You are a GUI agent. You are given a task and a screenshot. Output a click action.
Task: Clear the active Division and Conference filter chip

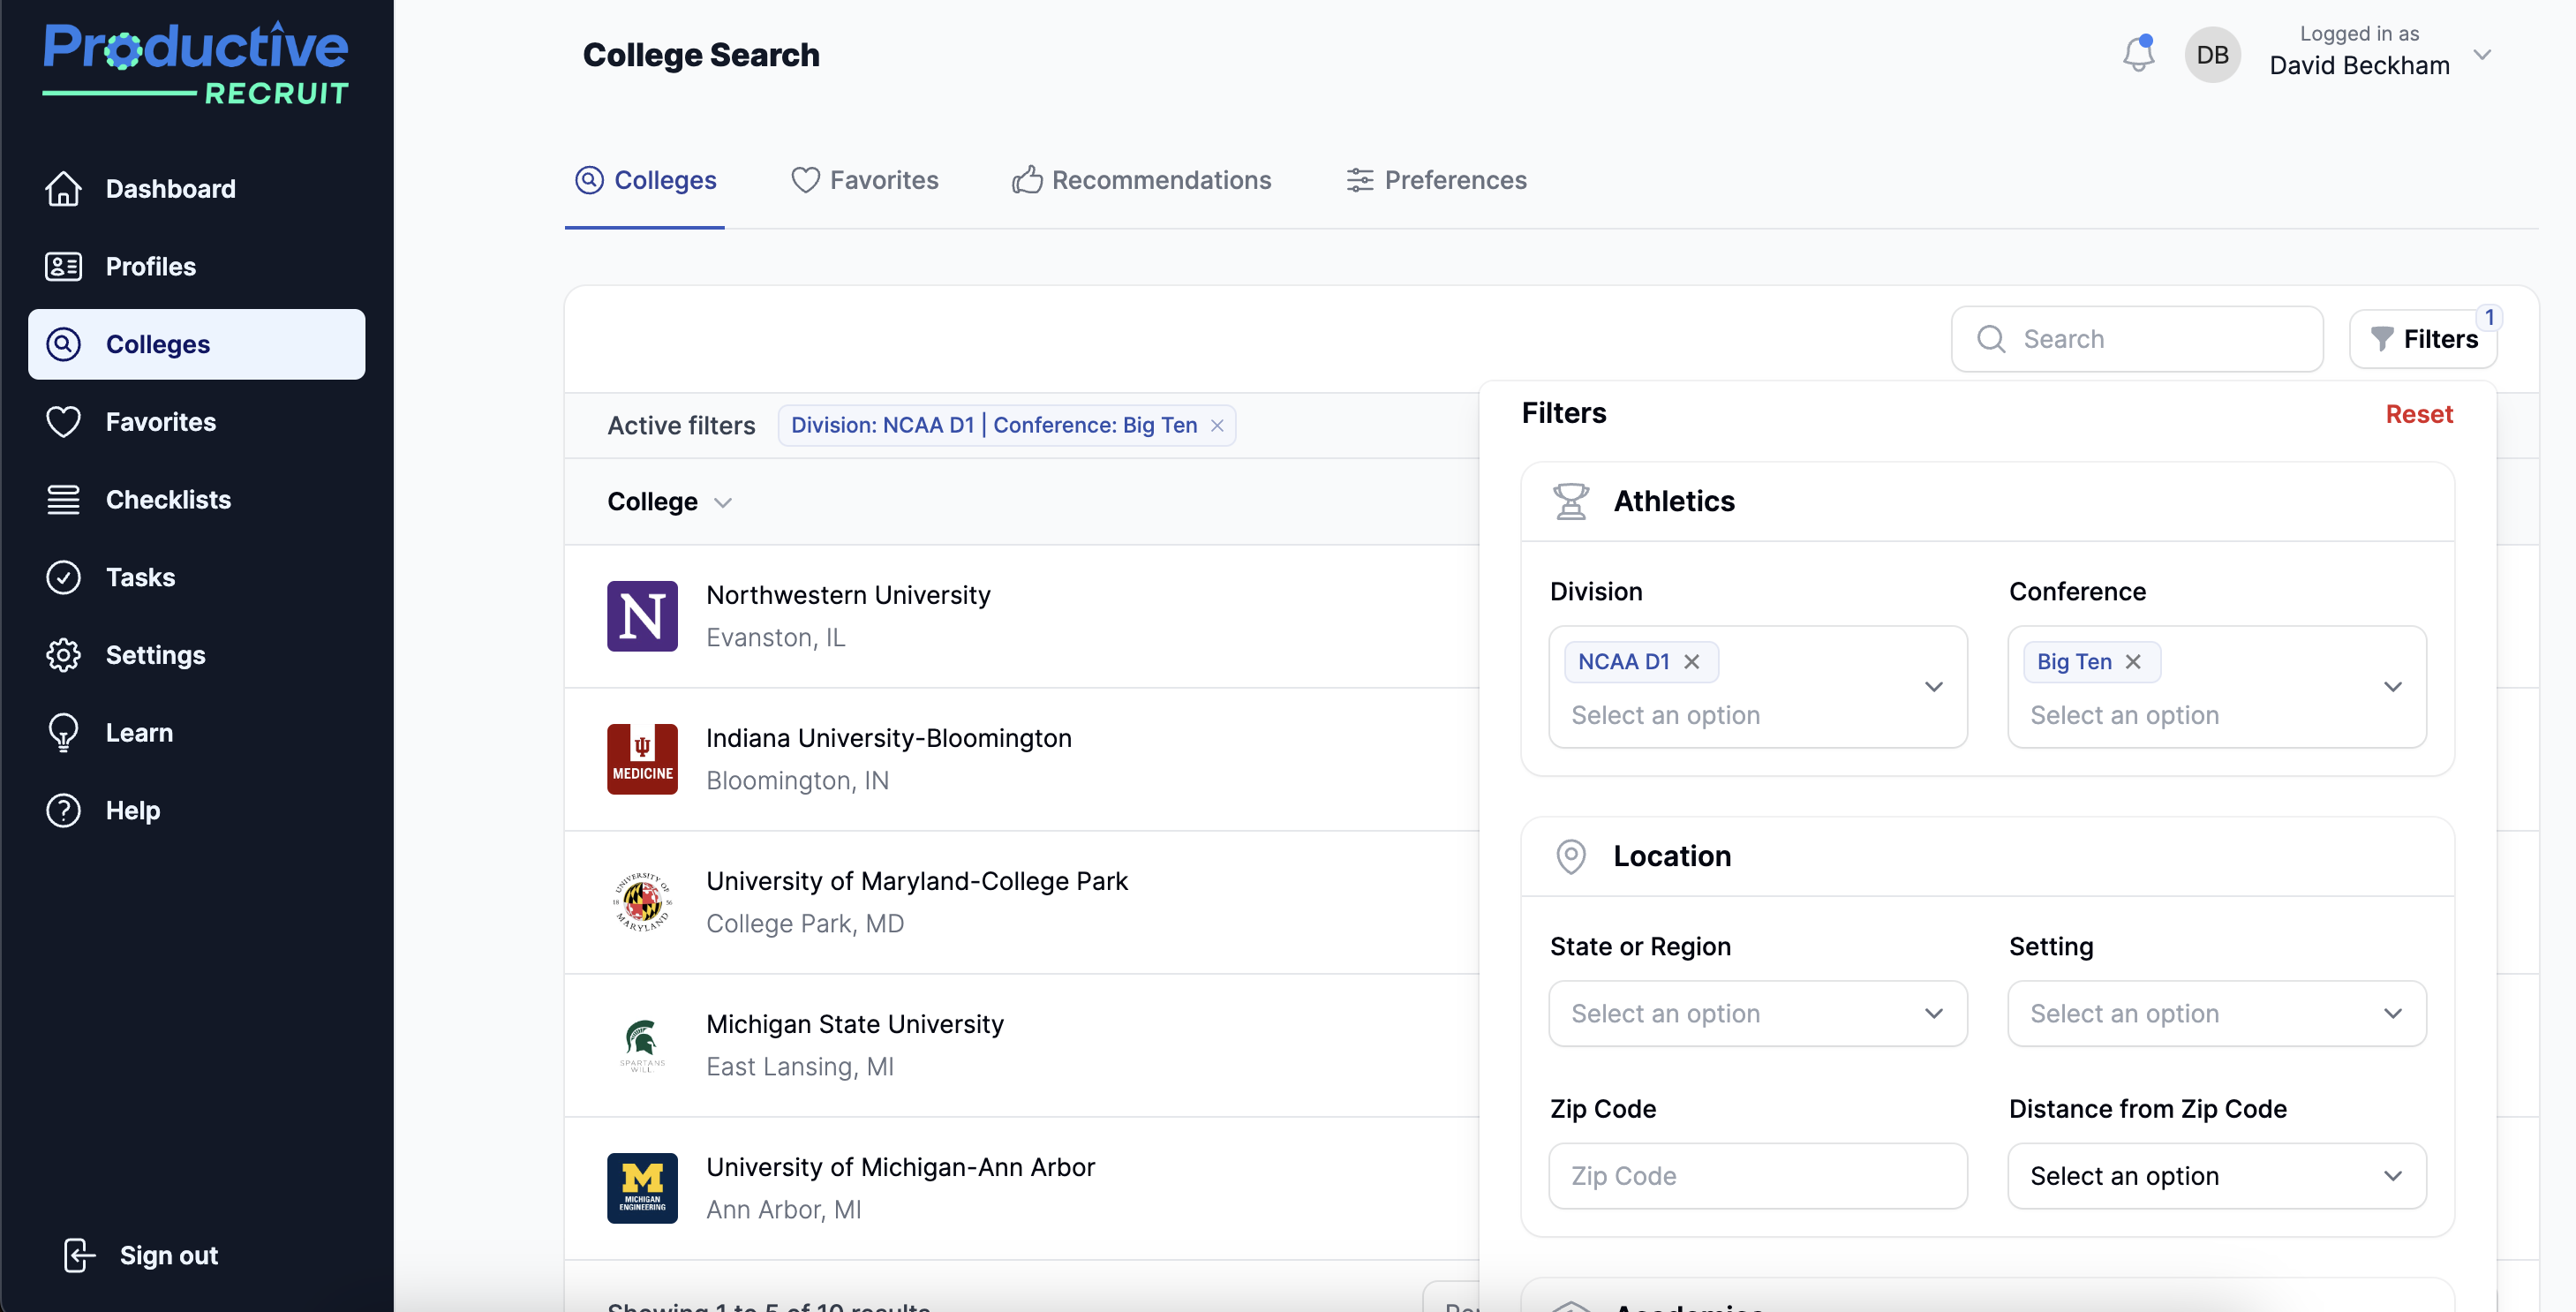pos(1218,425)
